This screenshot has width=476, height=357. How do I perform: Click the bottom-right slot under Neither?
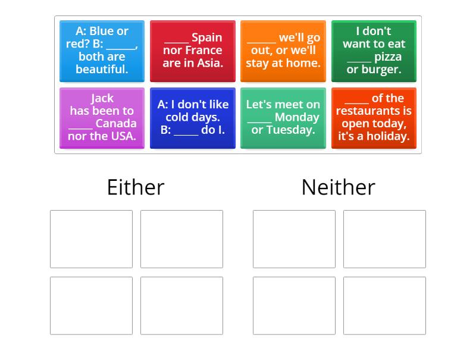coord(384,305)
